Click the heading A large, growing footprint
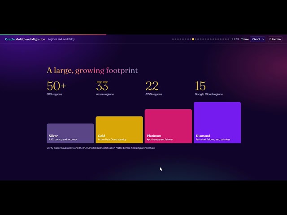This screenshot has width=287, height=215. click(92, 70)
